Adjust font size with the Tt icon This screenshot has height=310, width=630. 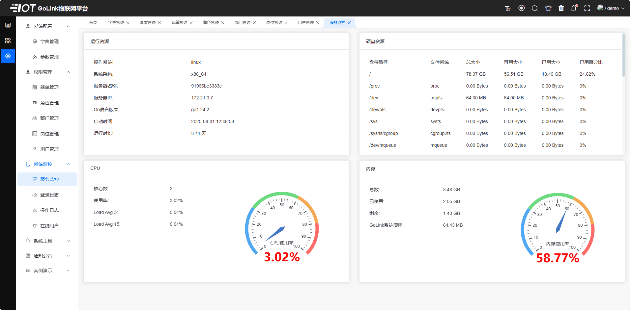point(508,8)
